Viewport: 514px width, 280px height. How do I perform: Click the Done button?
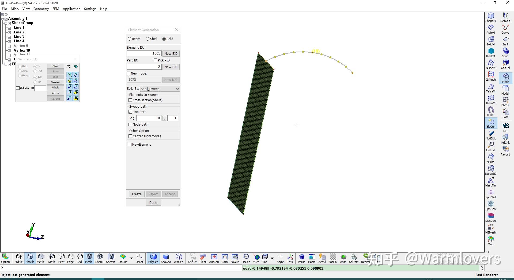pyautogui.click(x=153, y=203)
